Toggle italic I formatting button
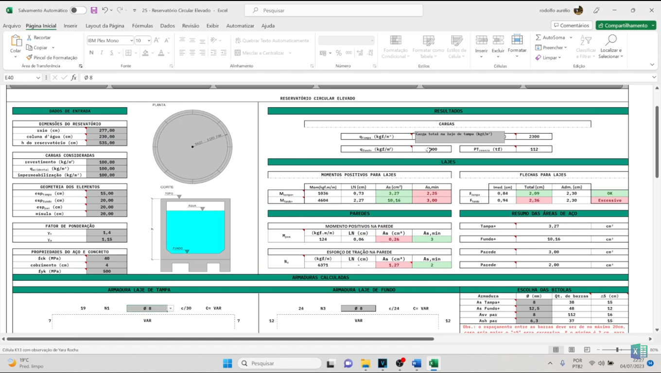The height and width of the screenshot is (373, 661). (x=102, y=53)
